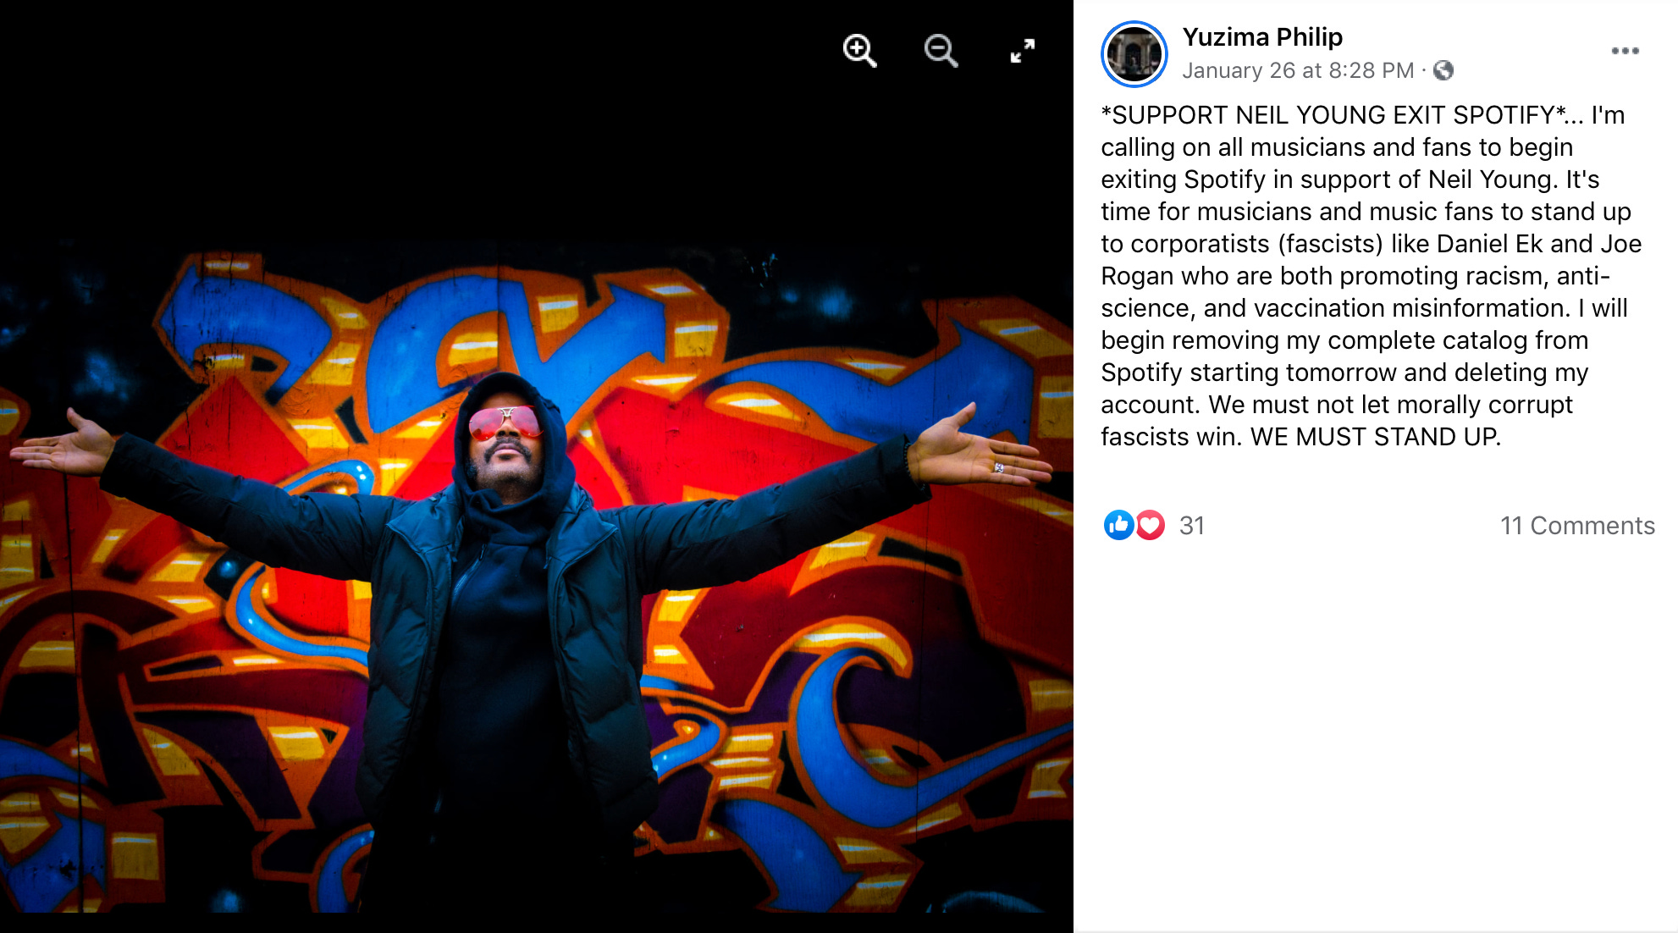Zoom in on the photo

coord(859,51)
